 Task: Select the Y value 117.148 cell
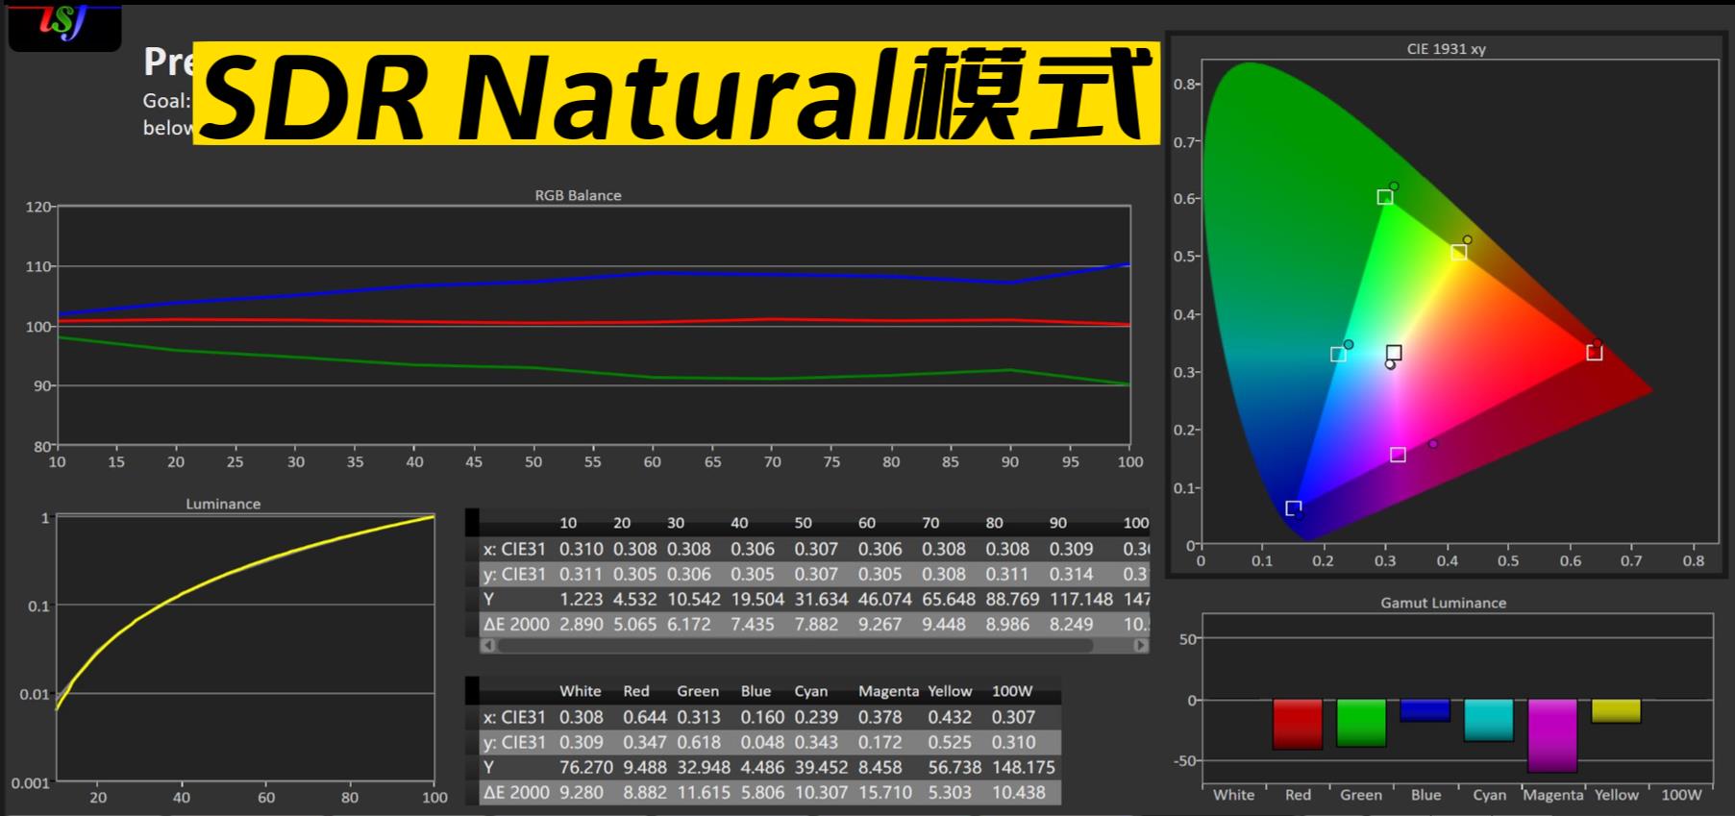click(1080, 599)
